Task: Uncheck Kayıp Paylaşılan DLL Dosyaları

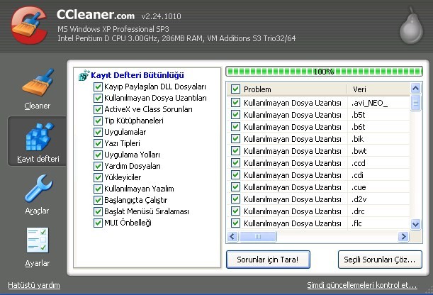Action: click(98, 87)
